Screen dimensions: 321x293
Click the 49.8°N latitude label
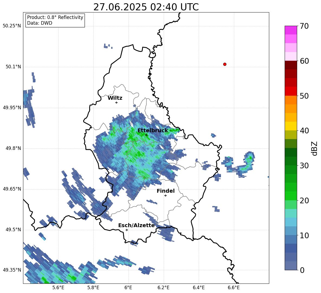pyautogui.click(x=13, y=148)
